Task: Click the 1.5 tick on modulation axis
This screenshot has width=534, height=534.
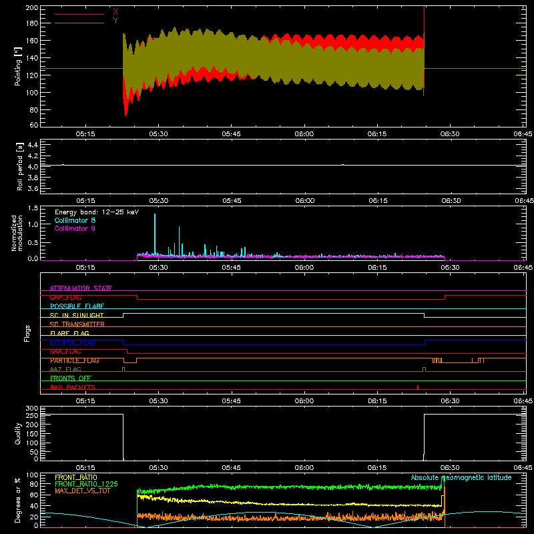Action: (33, 208)
